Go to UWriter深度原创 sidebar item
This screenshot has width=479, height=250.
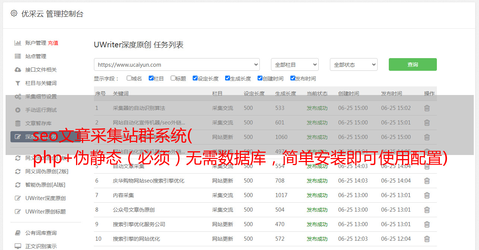(x=45, y=198)
